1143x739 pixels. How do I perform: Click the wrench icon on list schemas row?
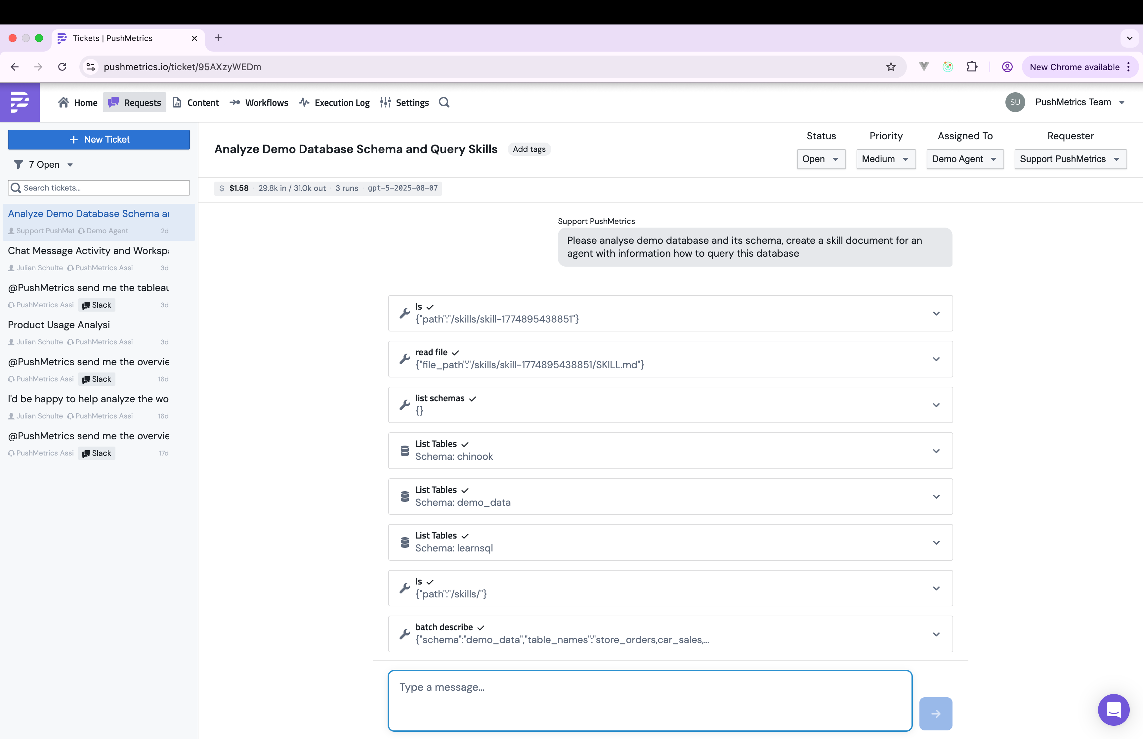pyautogui.click(x=405, y=405)
